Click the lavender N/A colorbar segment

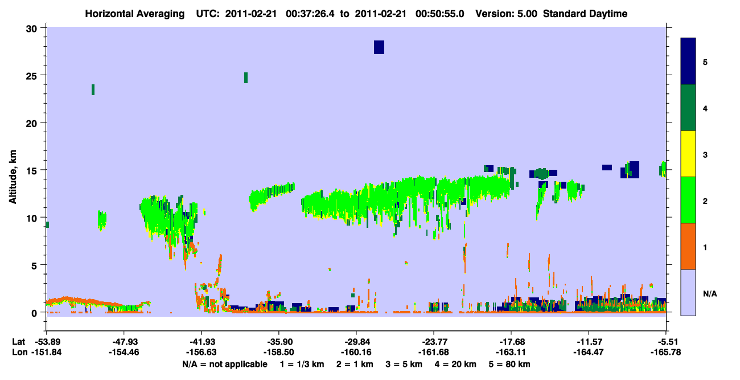click(x=688, y=292)
